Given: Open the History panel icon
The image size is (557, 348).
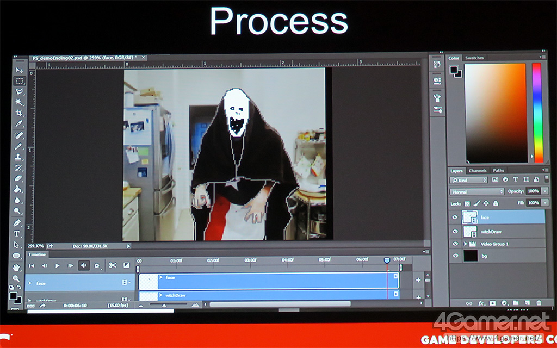Looking at the screenshot, I should pos(437,64).
